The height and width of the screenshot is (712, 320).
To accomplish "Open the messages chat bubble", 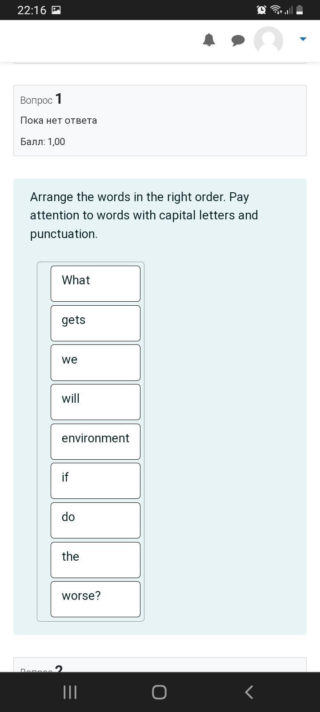I will [238, 40].
